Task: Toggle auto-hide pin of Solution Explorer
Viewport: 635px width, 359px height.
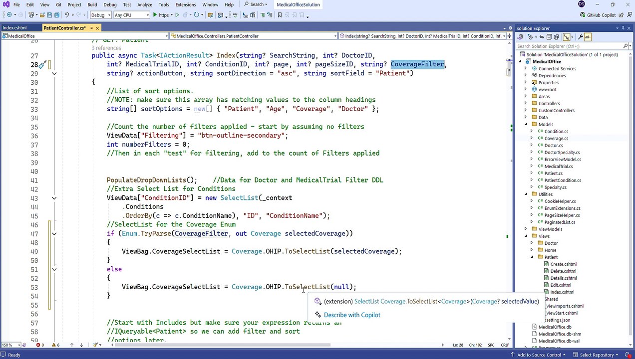Action: 623,28
